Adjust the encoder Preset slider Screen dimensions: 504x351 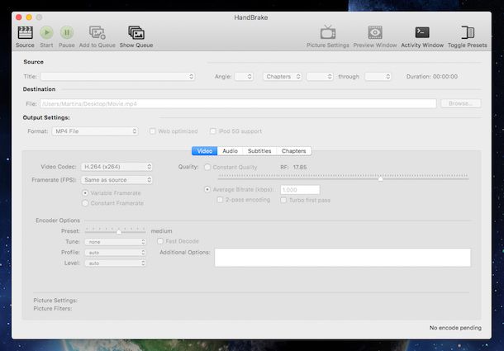tap(119, 232)
